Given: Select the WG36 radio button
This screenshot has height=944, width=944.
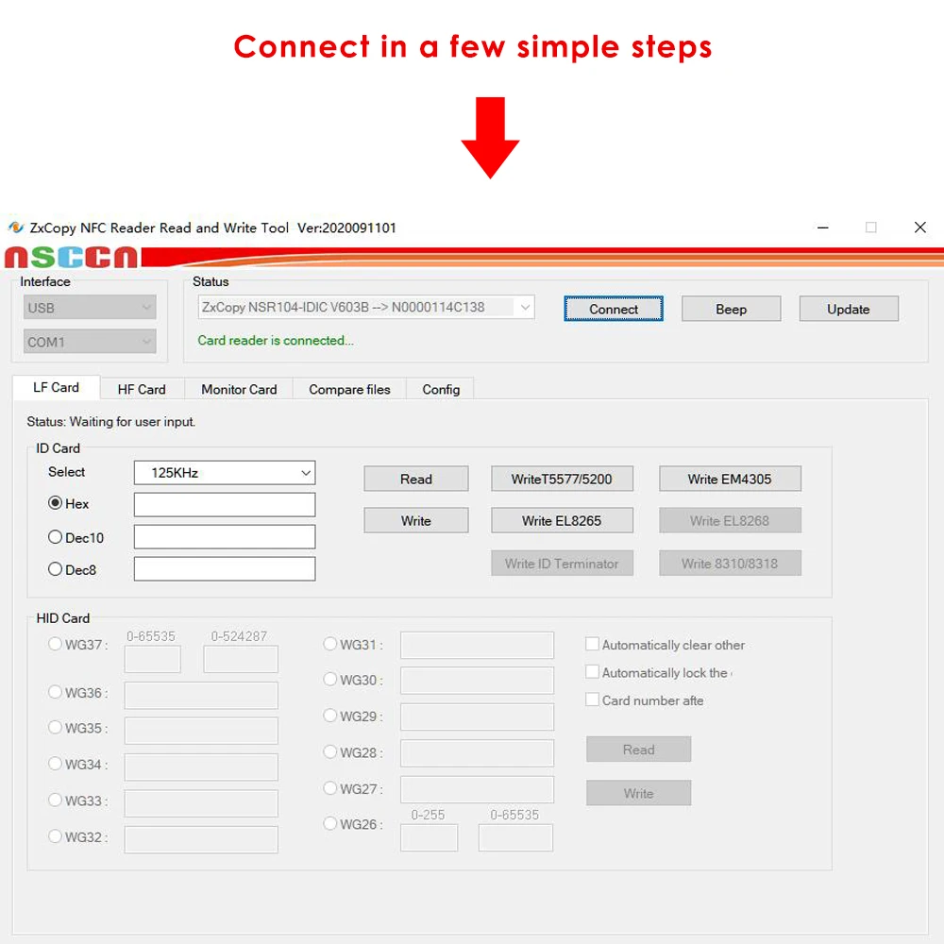Looking at the screenshot, I should pos(55,692).
